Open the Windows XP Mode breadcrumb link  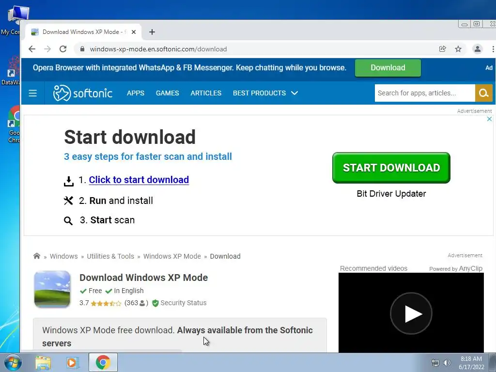172,256
